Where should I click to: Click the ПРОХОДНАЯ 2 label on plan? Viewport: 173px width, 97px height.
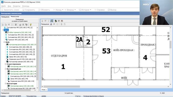[148, 45]
